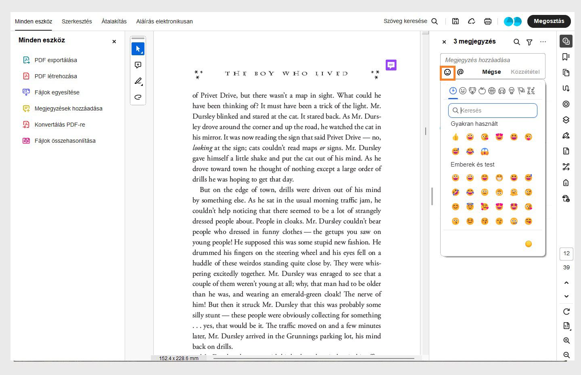Insert the halo angel face emoji

[470, 207]
